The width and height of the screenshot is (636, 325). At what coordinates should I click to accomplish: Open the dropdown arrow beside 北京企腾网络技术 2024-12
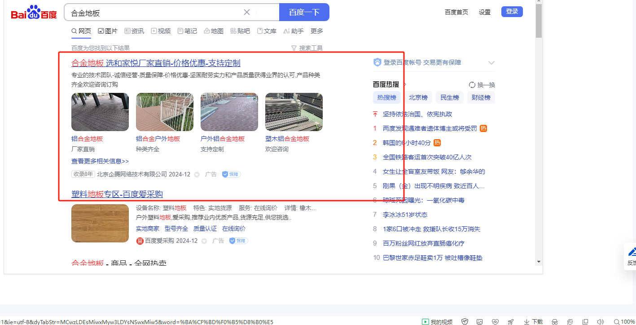(x=197, y=175)
